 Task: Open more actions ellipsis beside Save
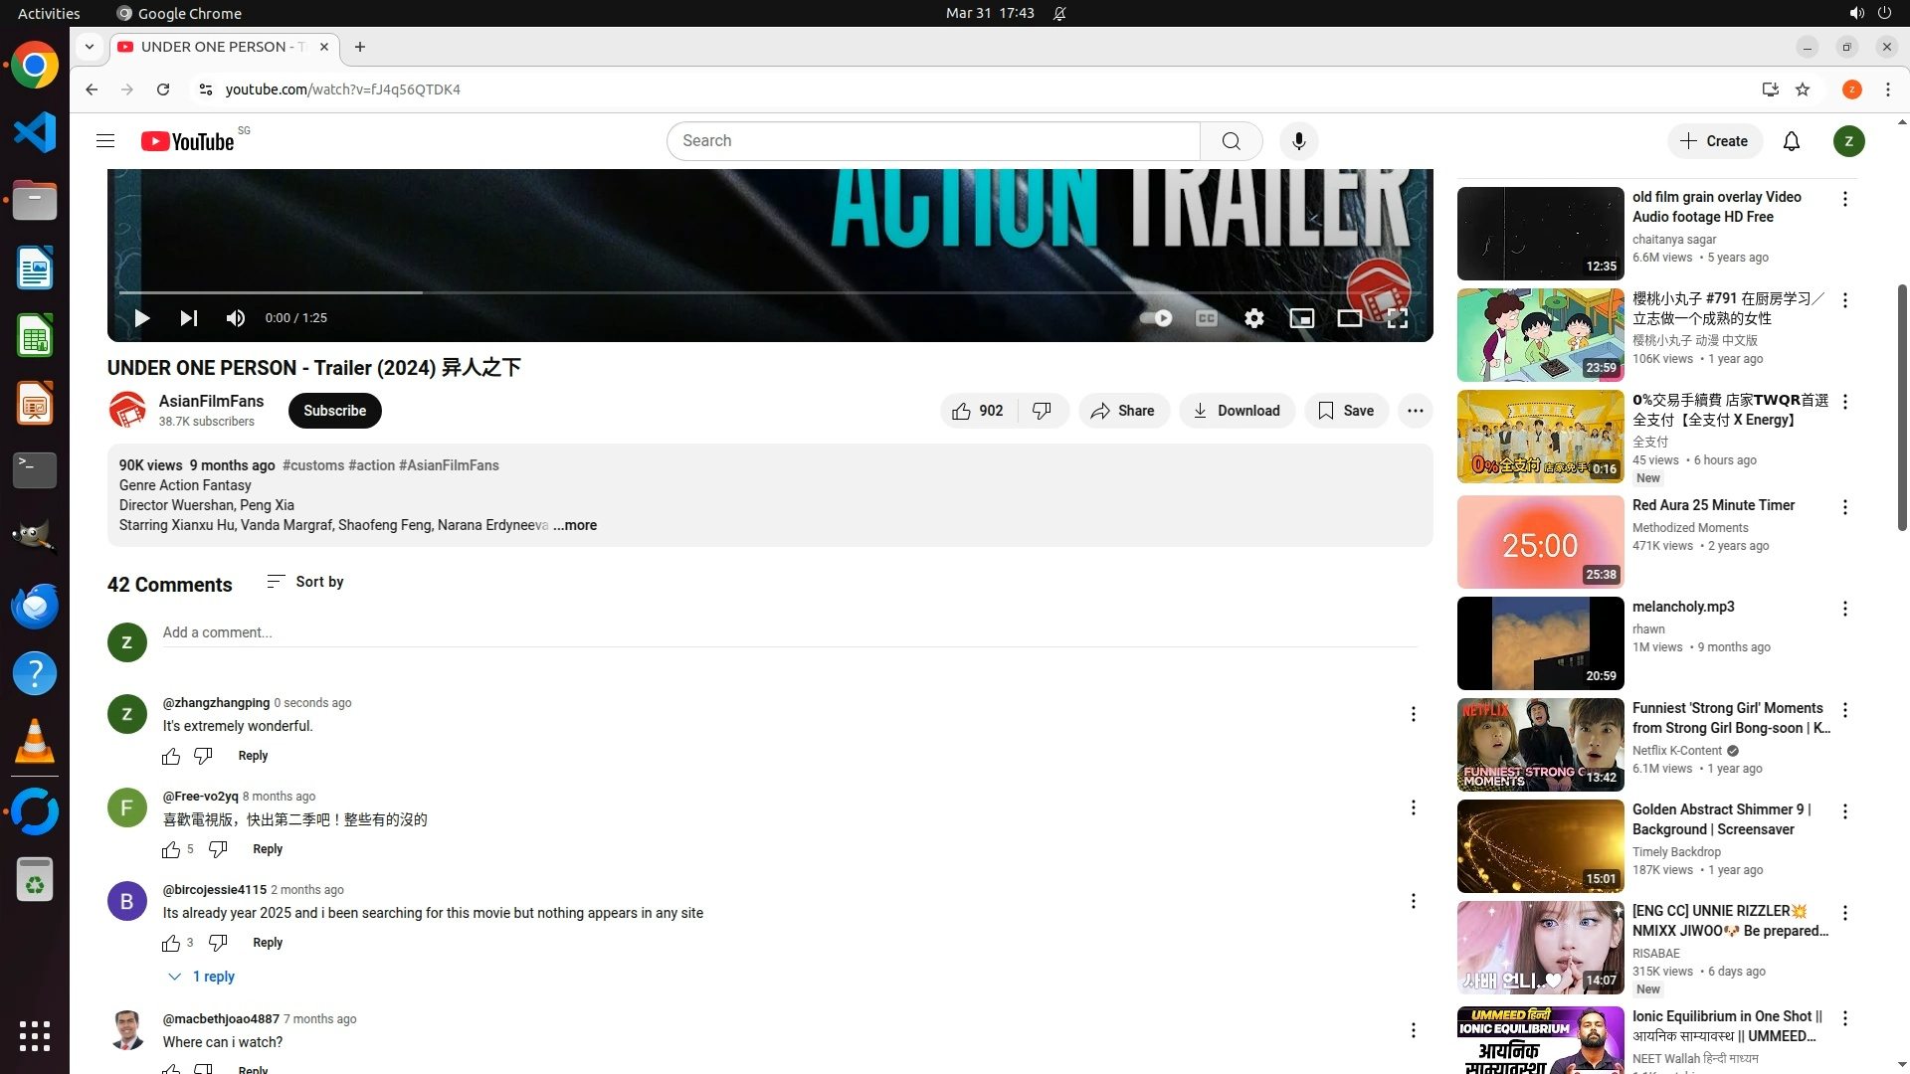tap(1415, 411)
